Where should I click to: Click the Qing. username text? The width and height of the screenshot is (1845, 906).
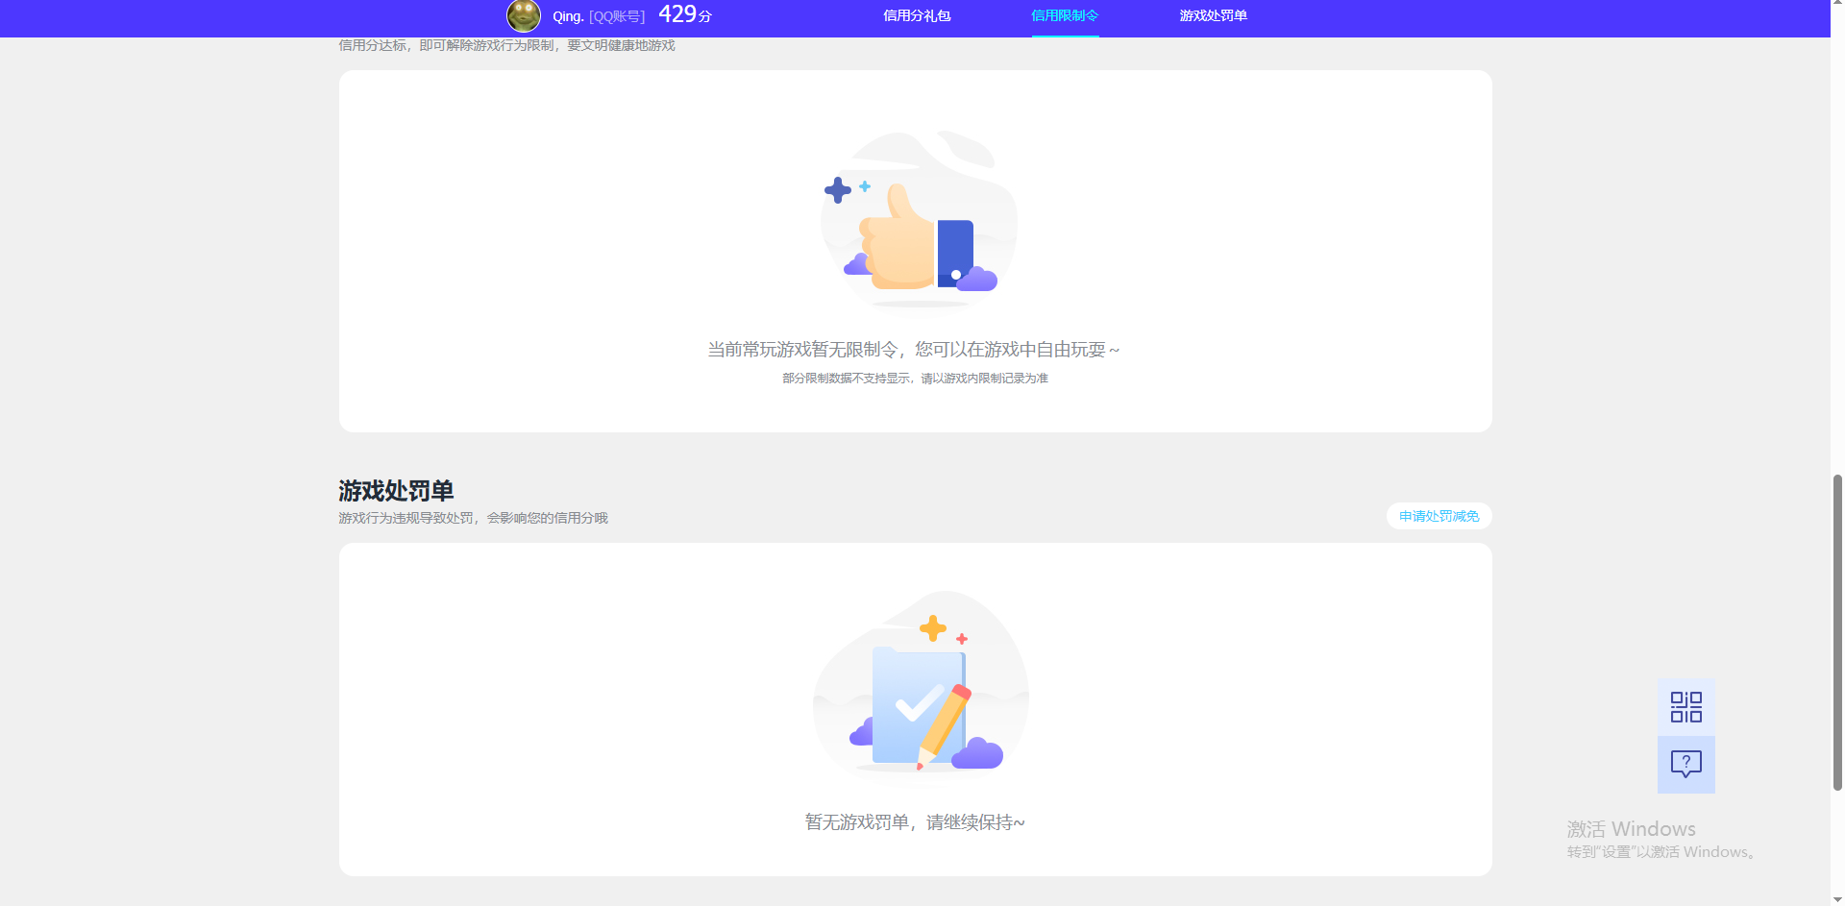(568, 16)
